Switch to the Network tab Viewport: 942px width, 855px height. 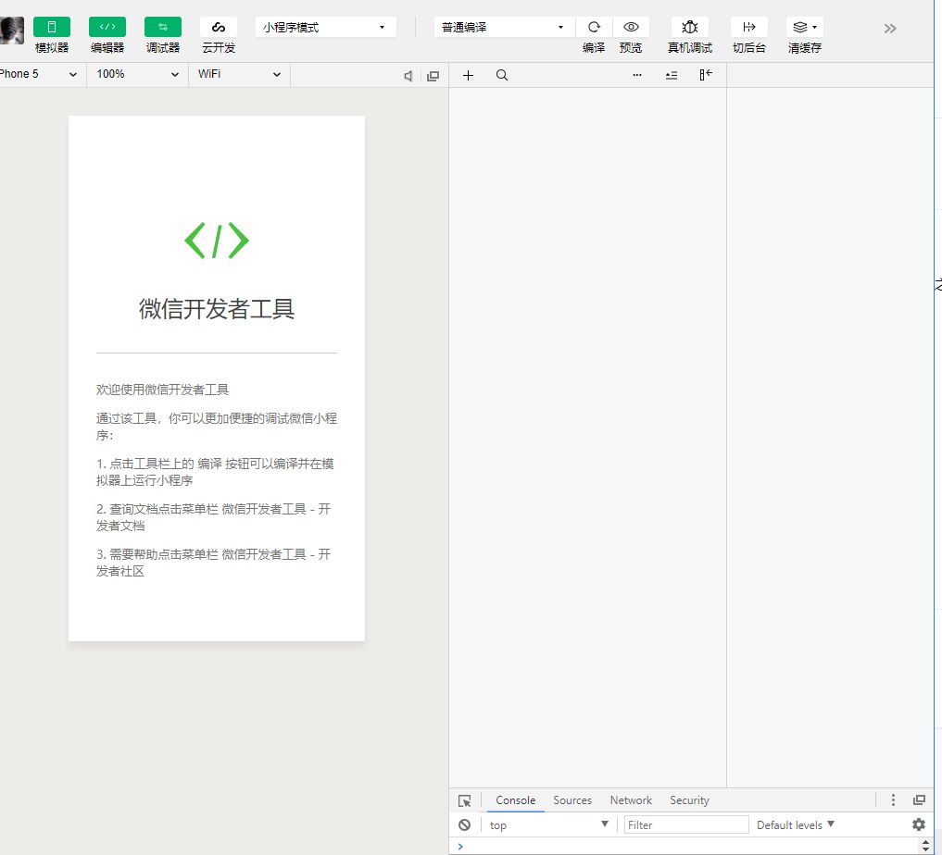coord(631,800)
